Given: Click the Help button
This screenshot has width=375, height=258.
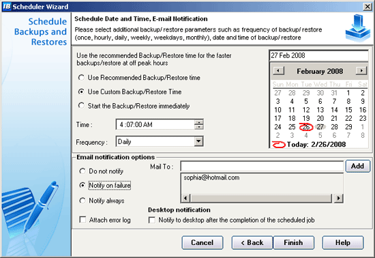Looking at the screenshot, I should pyautogui.click(x=343, y=243).
